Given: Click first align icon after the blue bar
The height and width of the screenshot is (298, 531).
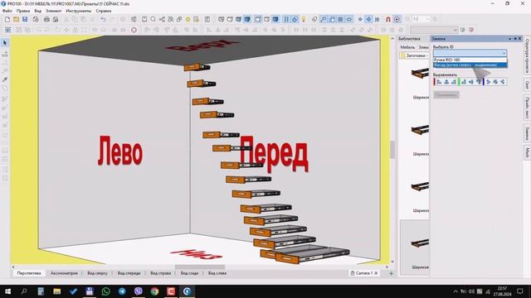Looking at the screenshot, I should (489, 82).
